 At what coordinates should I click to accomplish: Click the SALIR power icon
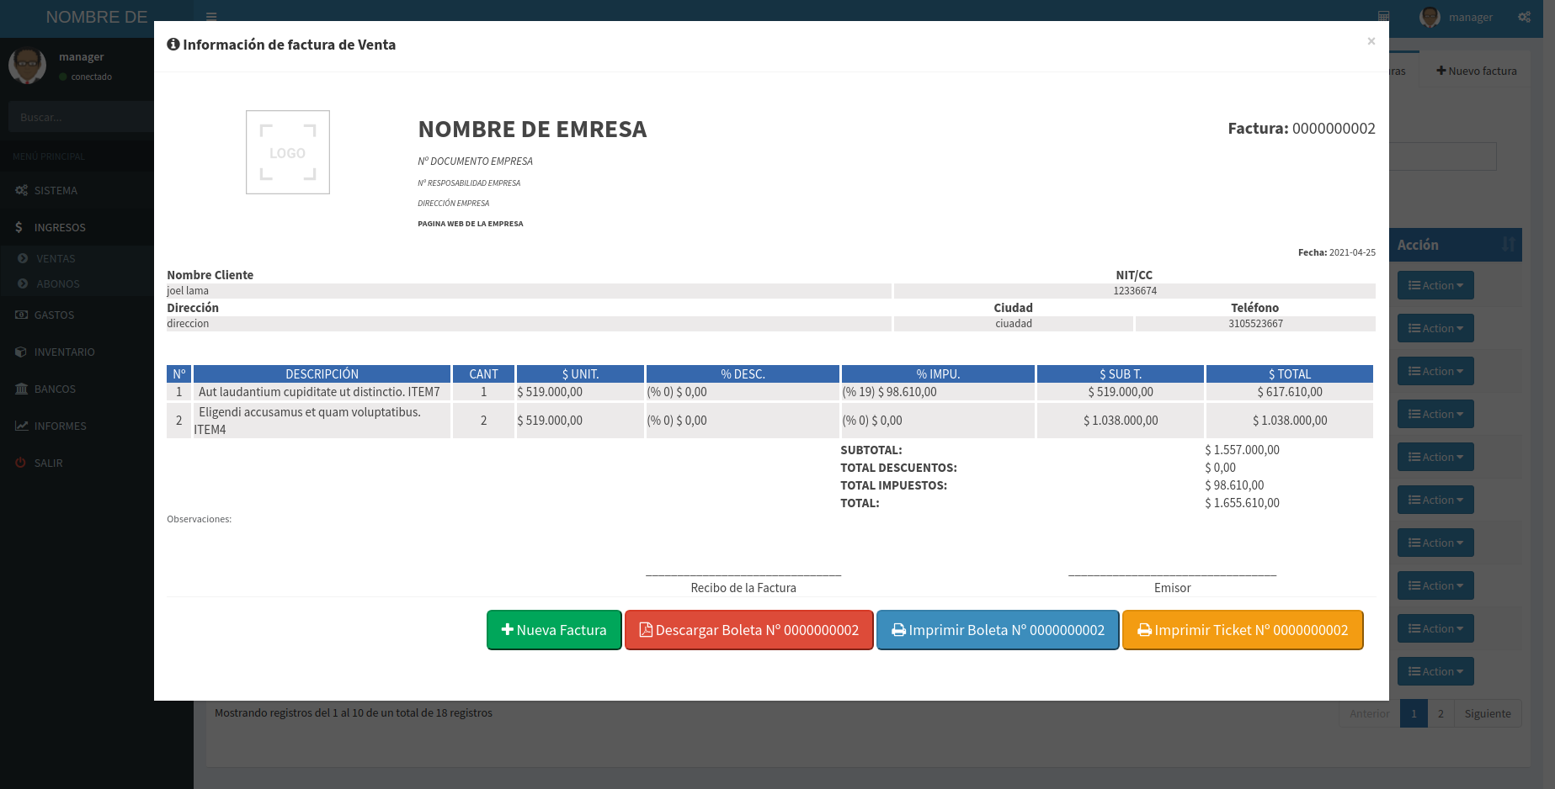21,463
